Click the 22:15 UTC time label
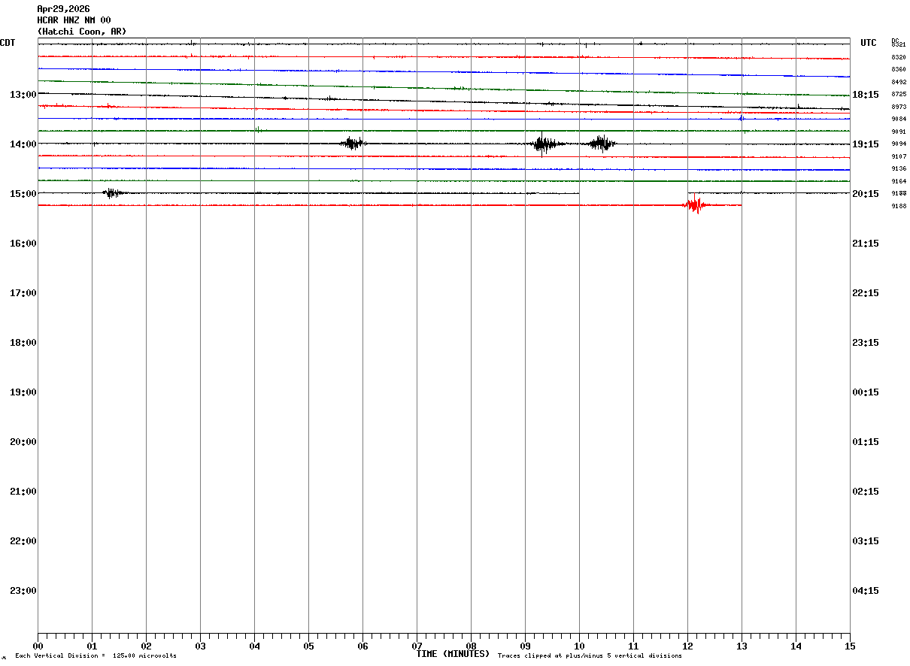The width and height of the screenshot is (910, 666). click(866, 292)
